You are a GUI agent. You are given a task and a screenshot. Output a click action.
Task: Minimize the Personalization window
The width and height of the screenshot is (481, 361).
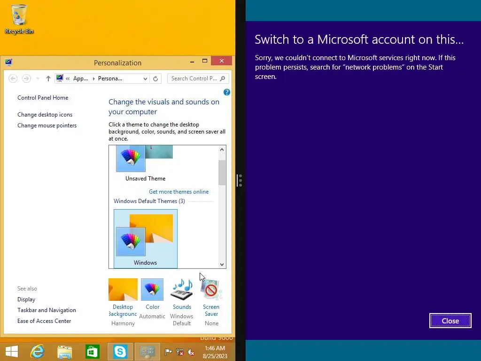pyautogui.click(x=192, y=62)
